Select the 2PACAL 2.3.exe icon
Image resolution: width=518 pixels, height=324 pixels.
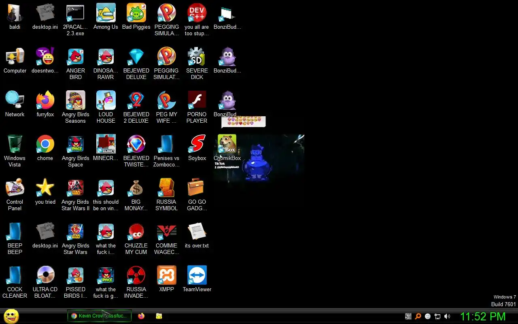(75, 13)
